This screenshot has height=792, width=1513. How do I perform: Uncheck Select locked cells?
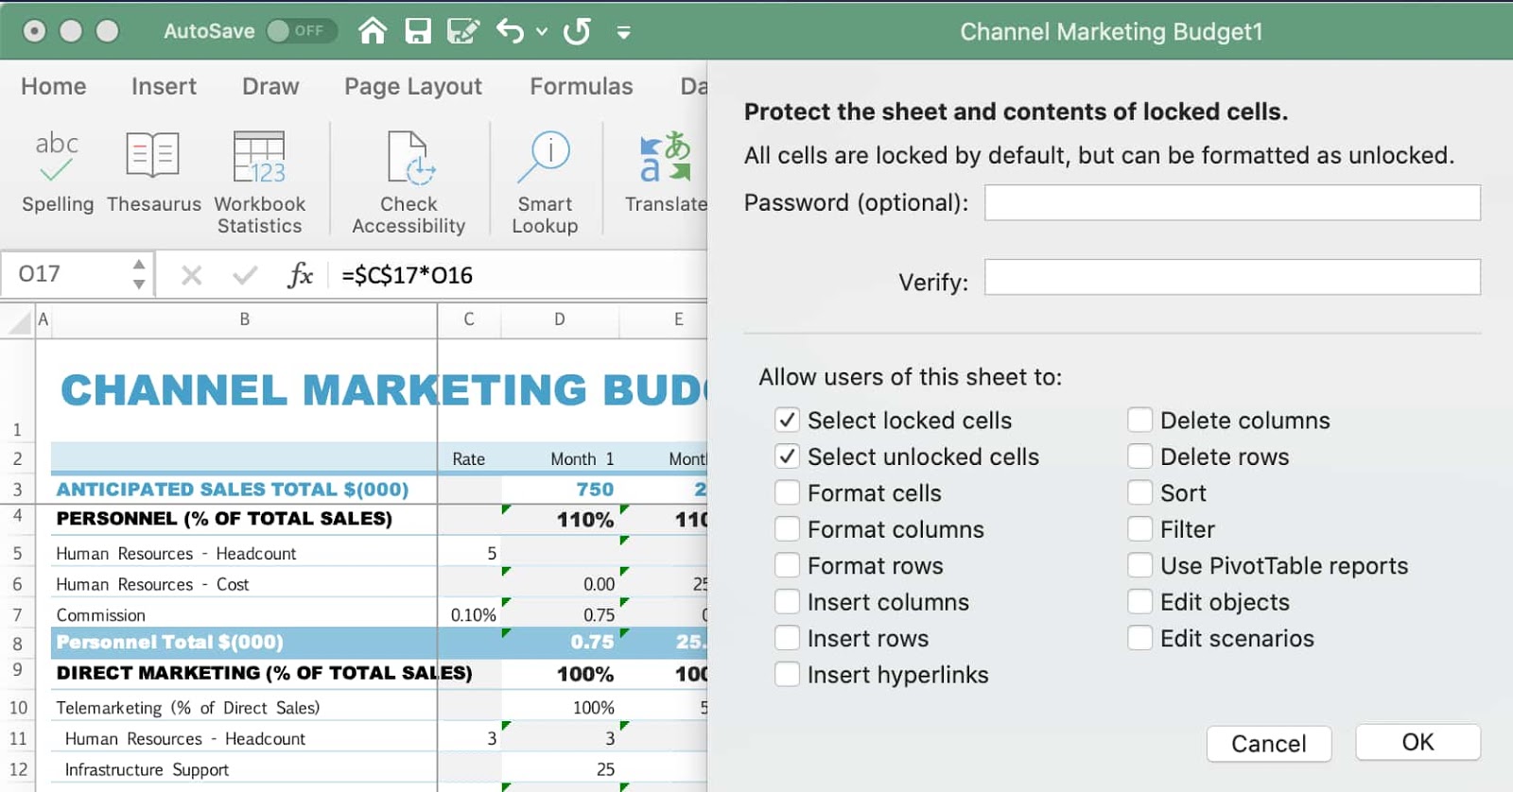(x=787, y=420)
